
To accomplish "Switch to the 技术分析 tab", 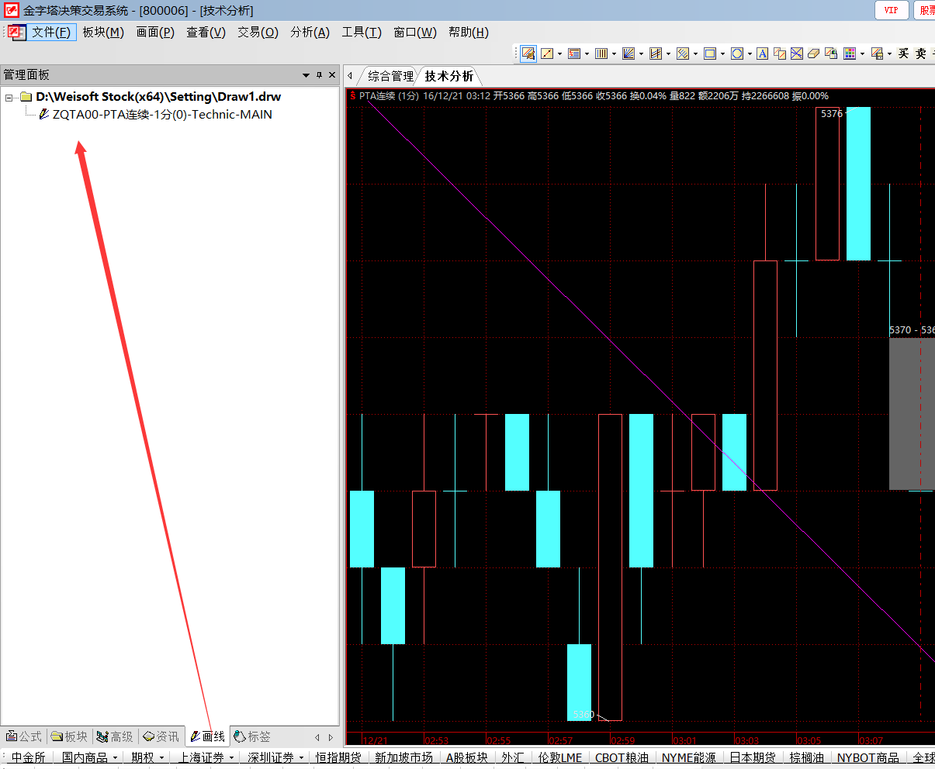I will (x=448, y=76).
